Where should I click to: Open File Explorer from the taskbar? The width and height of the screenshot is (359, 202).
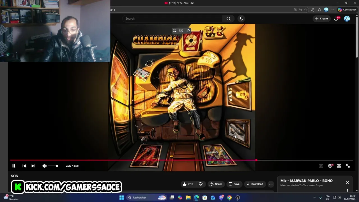(188, 198)
